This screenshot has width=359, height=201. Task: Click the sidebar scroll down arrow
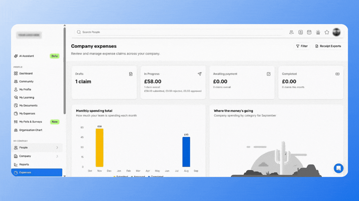(x=65, y=176)
